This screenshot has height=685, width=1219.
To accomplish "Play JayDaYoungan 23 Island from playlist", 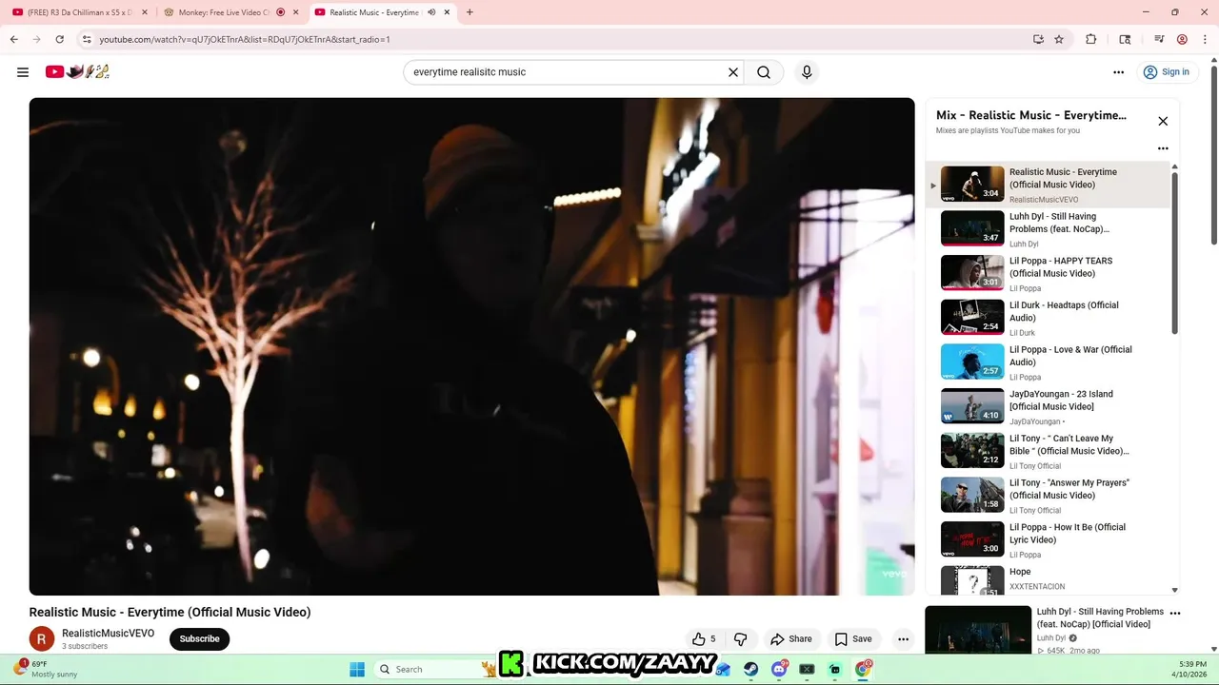I will [1048, 406].
